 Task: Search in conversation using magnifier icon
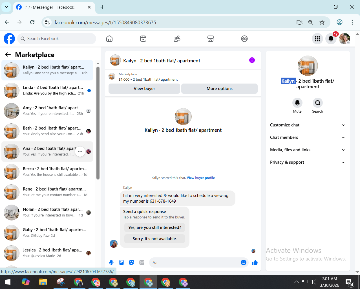point(318,103)
